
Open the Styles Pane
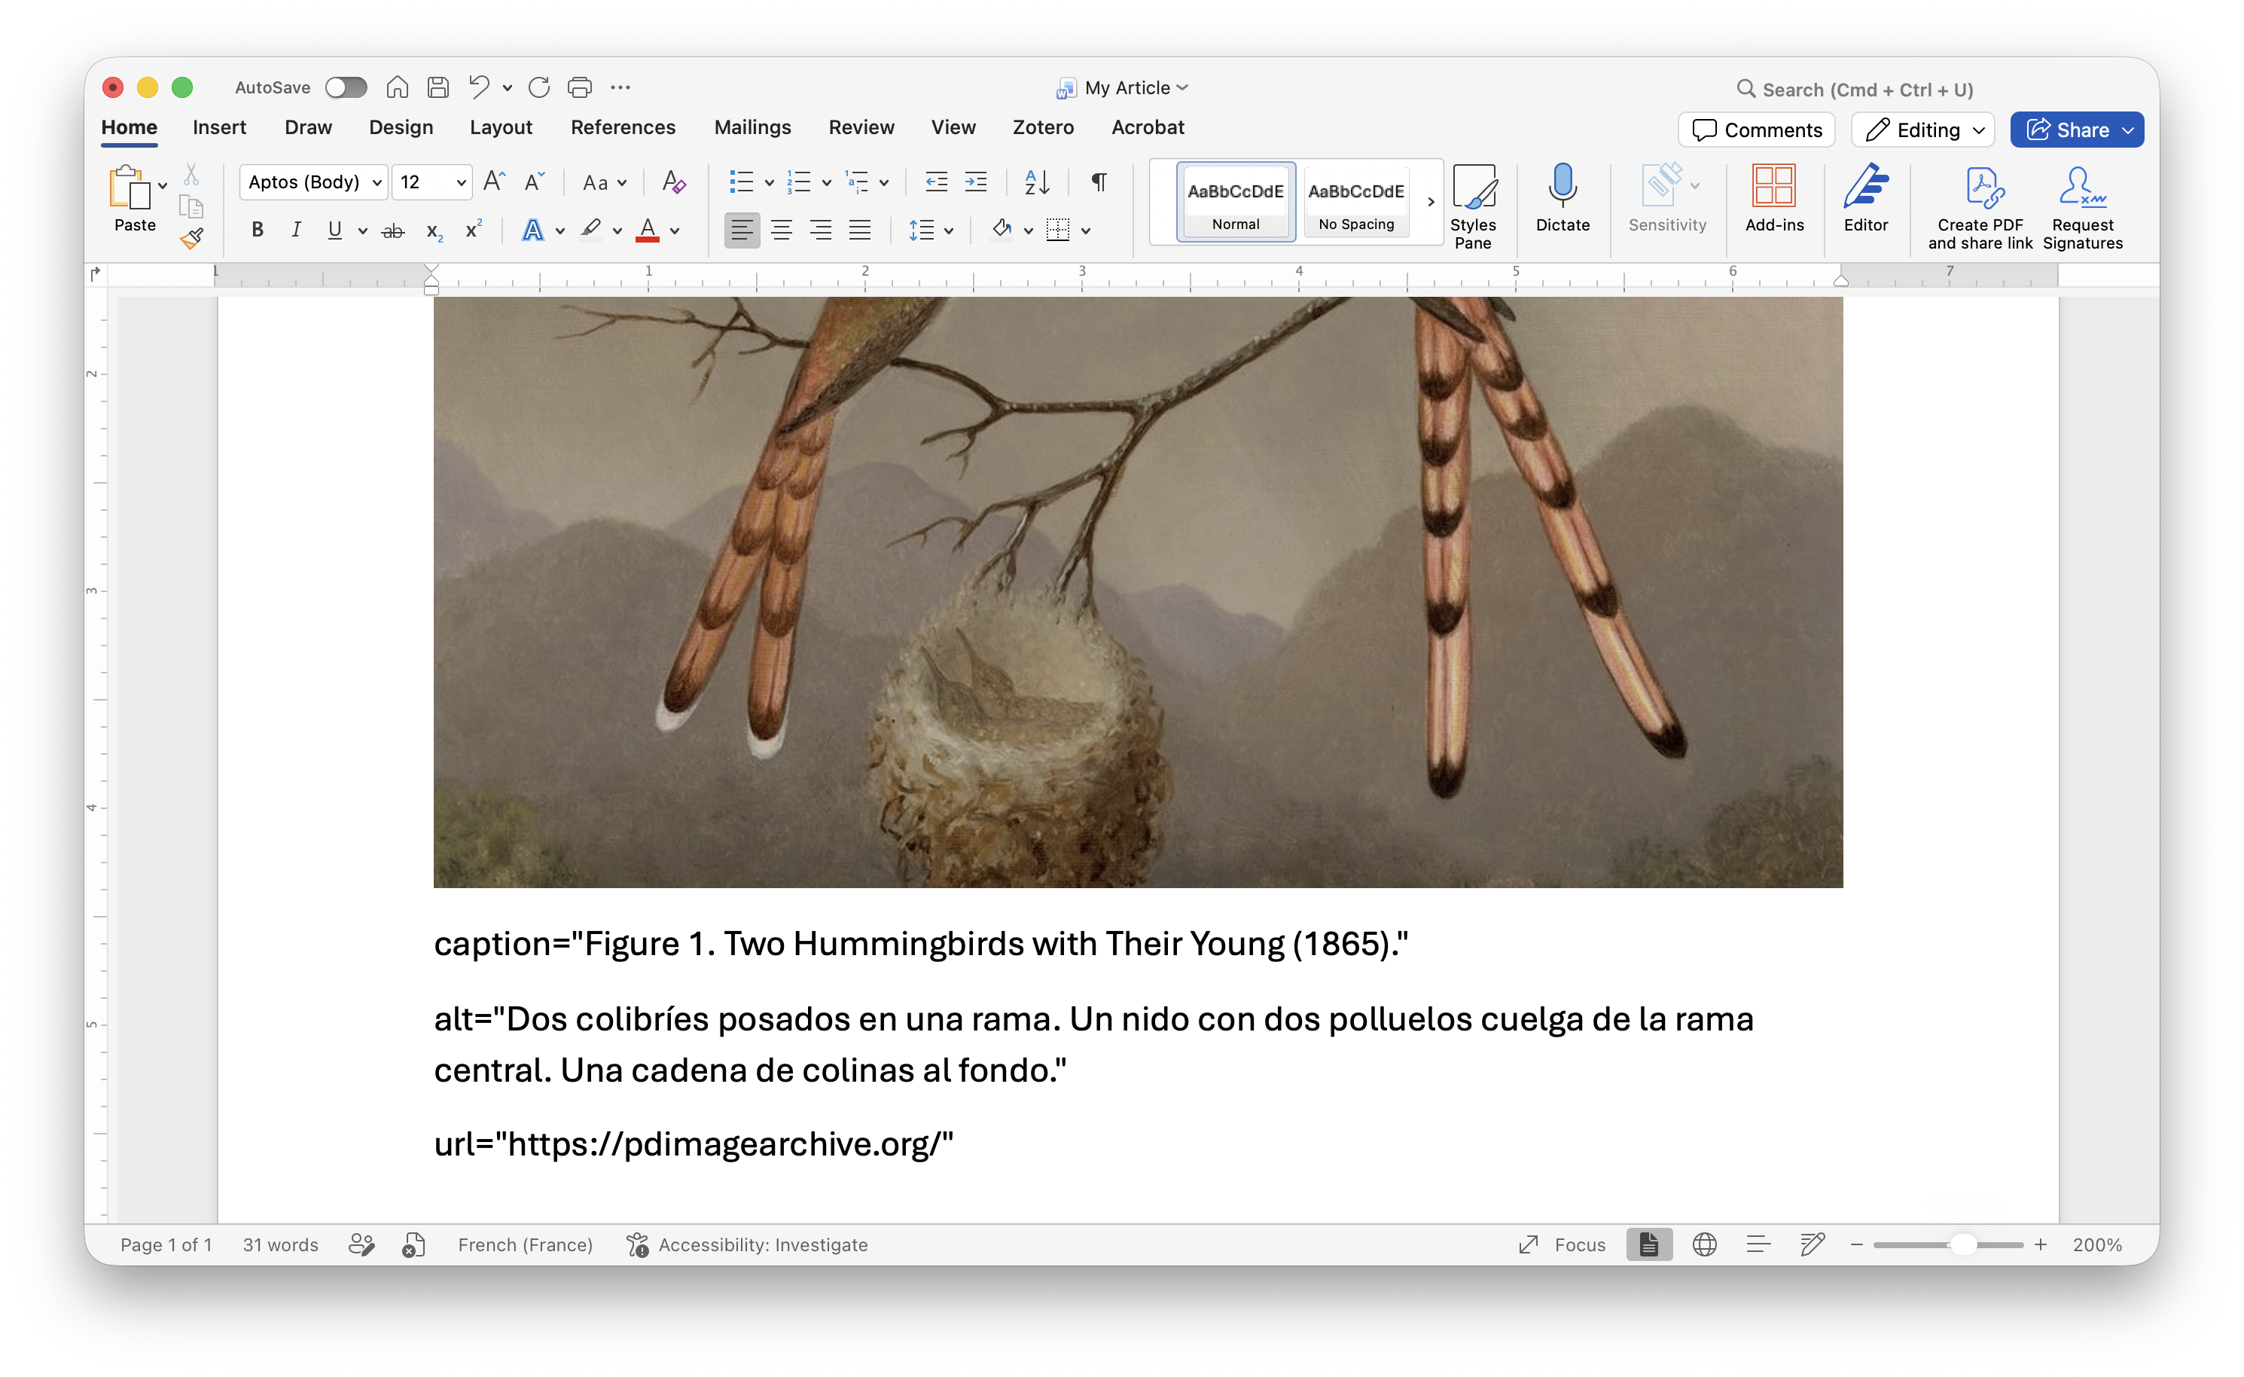pyautogui.click(x=1473, y=207)
